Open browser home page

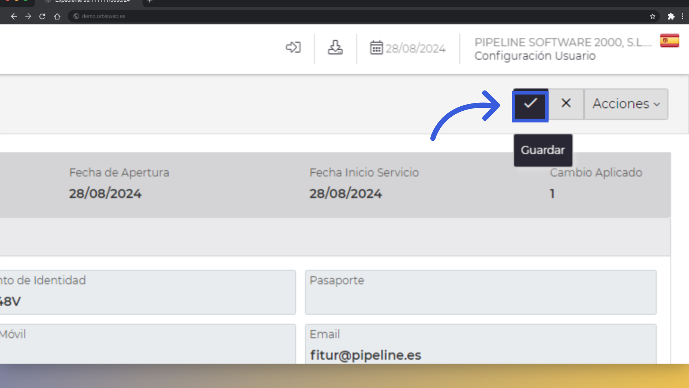(x=57, y=16)
